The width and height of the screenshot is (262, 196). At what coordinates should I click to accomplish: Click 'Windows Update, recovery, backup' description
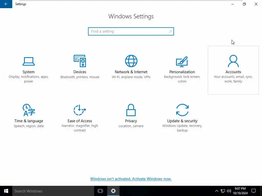point(182,128)
